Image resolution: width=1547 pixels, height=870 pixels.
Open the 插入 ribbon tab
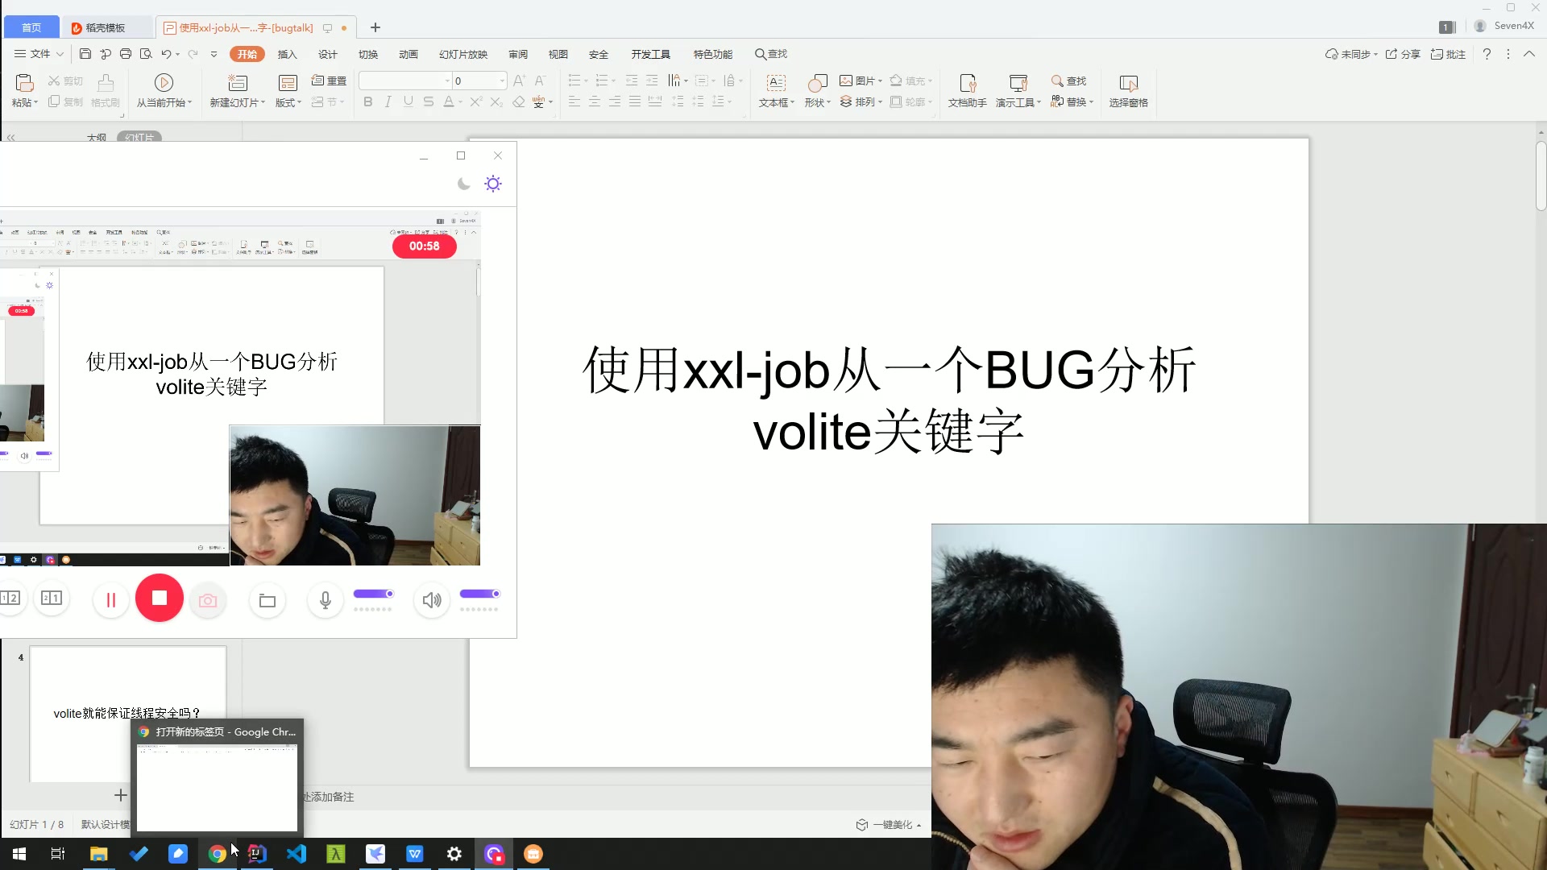click(288, 54)
